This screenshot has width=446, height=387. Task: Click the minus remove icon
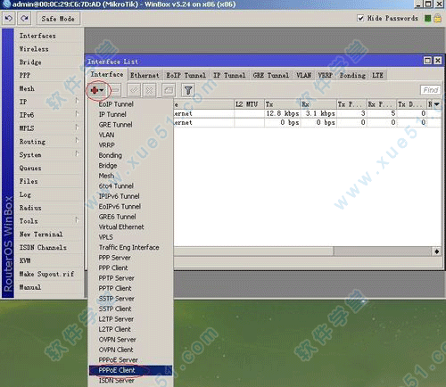116,90
